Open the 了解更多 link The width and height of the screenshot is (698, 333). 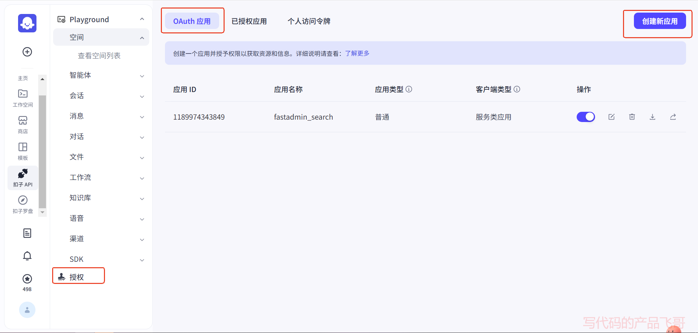click(357, 54)
